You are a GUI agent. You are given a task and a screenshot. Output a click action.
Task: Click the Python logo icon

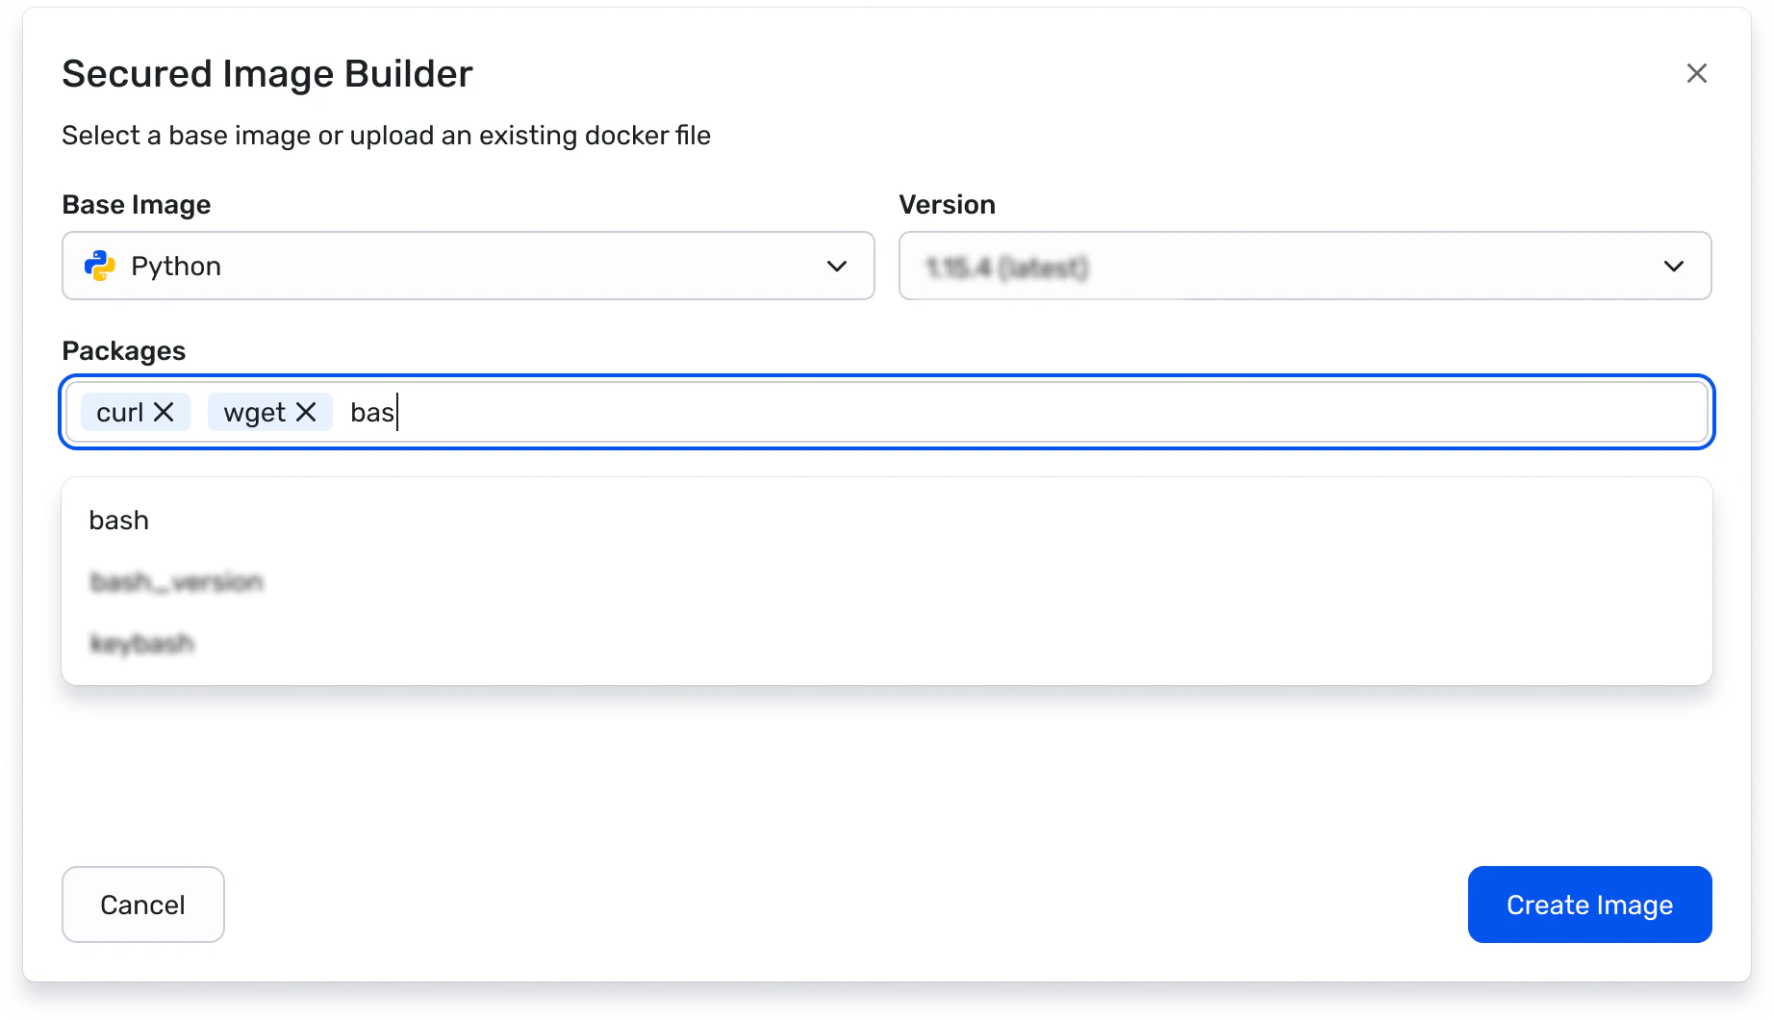[99, 266]
